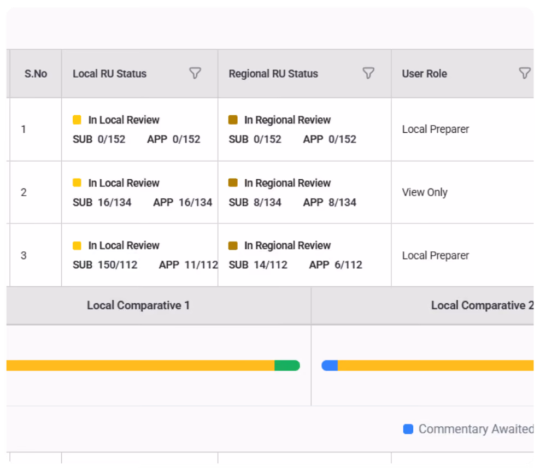This screenshot has height=471, width=540.
Task: Click row number 1 cell
Action: pyautogui.click(x=36, y=129)
